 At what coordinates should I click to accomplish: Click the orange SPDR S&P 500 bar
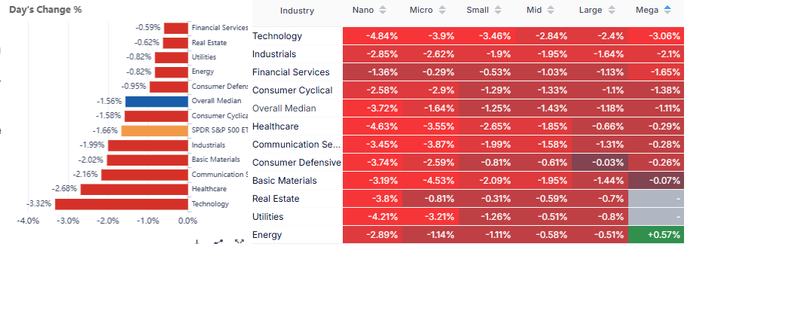point(154,130)
